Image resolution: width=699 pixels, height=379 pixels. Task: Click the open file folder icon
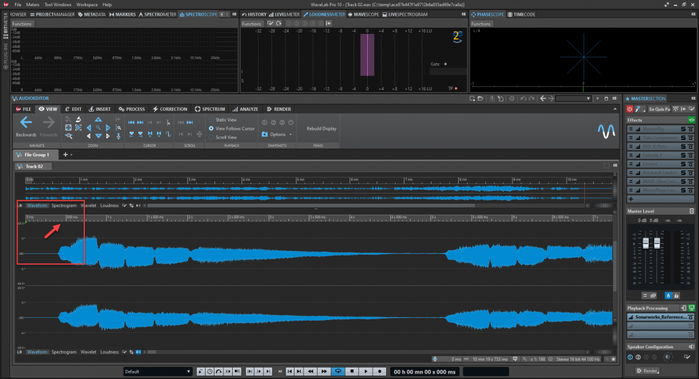480,98
